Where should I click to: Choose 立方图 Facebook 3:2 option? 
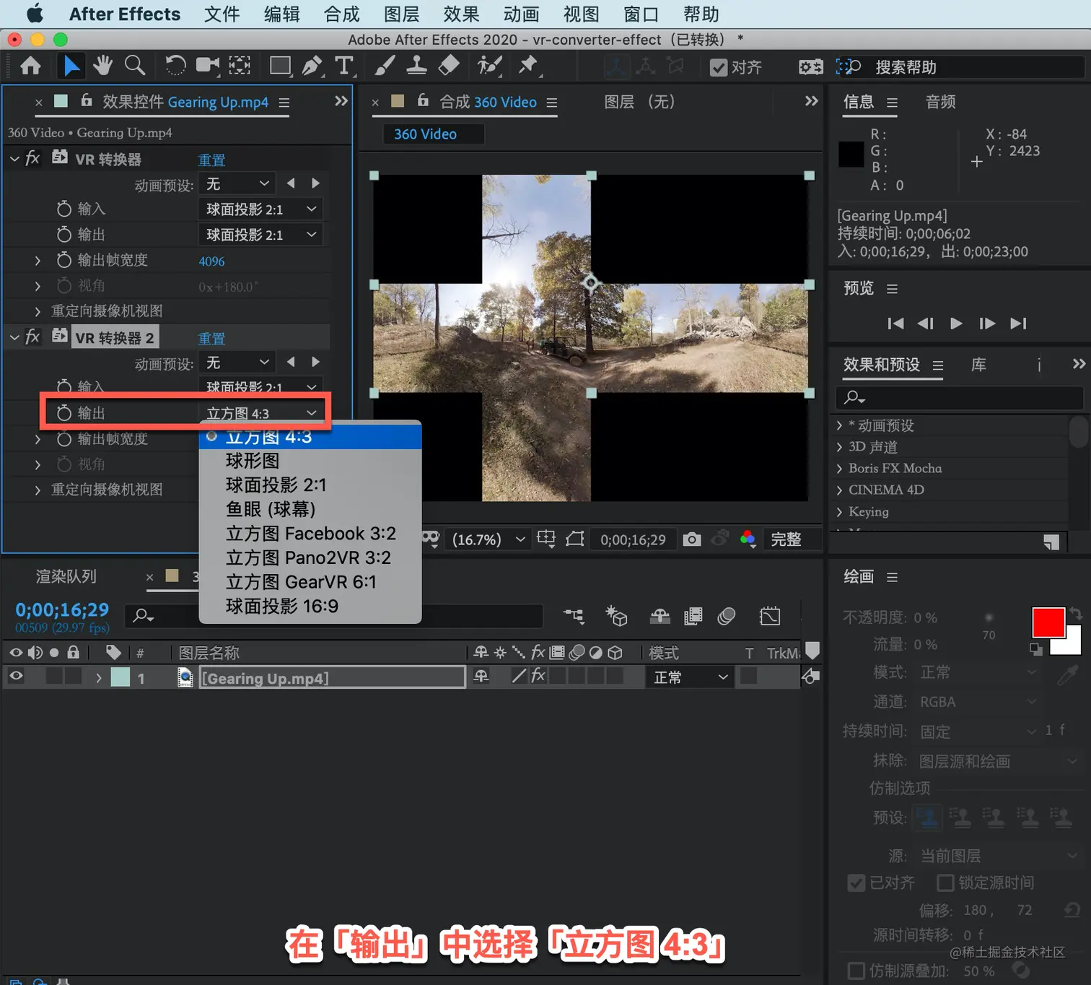[x=310, y=534]
